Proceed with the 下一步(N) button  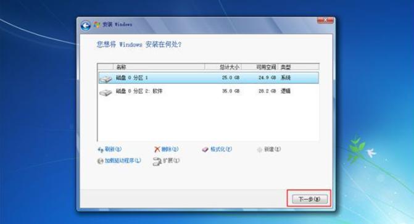pos(310,199)
